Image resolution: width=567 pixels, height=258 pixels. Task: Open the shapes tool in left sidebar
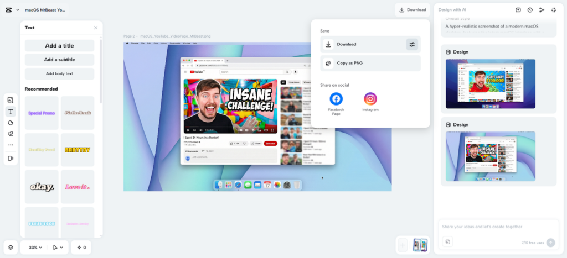click(11, 123)
